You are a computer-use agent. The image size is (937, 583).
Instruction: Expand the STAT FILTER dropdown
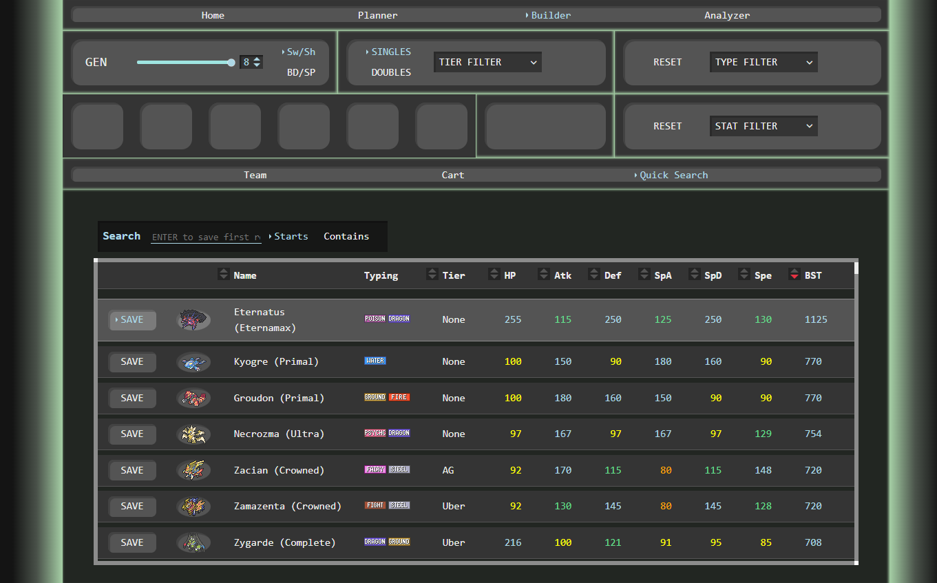tap(764, 126)
